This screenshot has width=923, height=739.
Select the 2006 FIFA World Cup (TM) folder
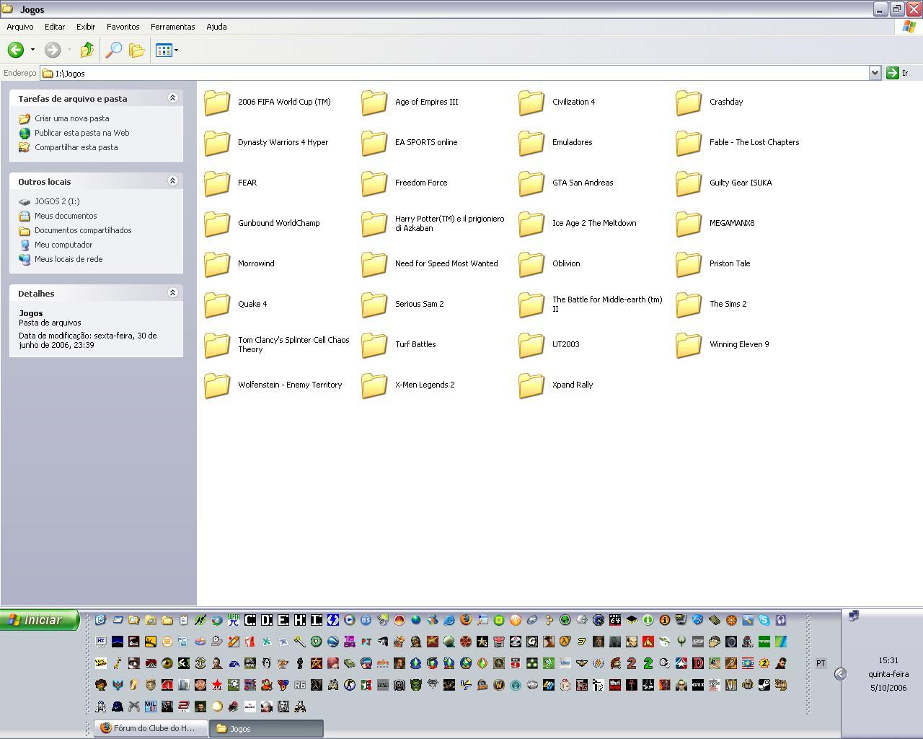(x=268, y=102)
